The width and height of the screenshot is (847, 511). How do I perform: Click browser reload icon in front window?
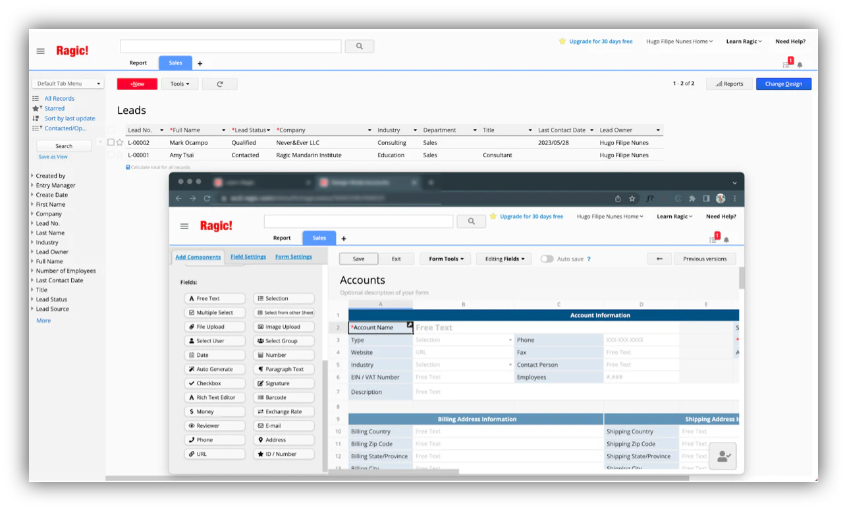click(x=207, y=198)
